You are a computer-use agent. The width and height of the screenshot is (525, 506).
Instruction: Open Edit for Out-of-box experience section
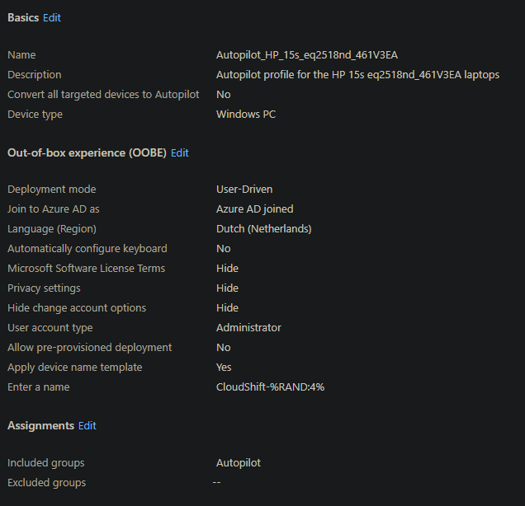tap(180, 152)
